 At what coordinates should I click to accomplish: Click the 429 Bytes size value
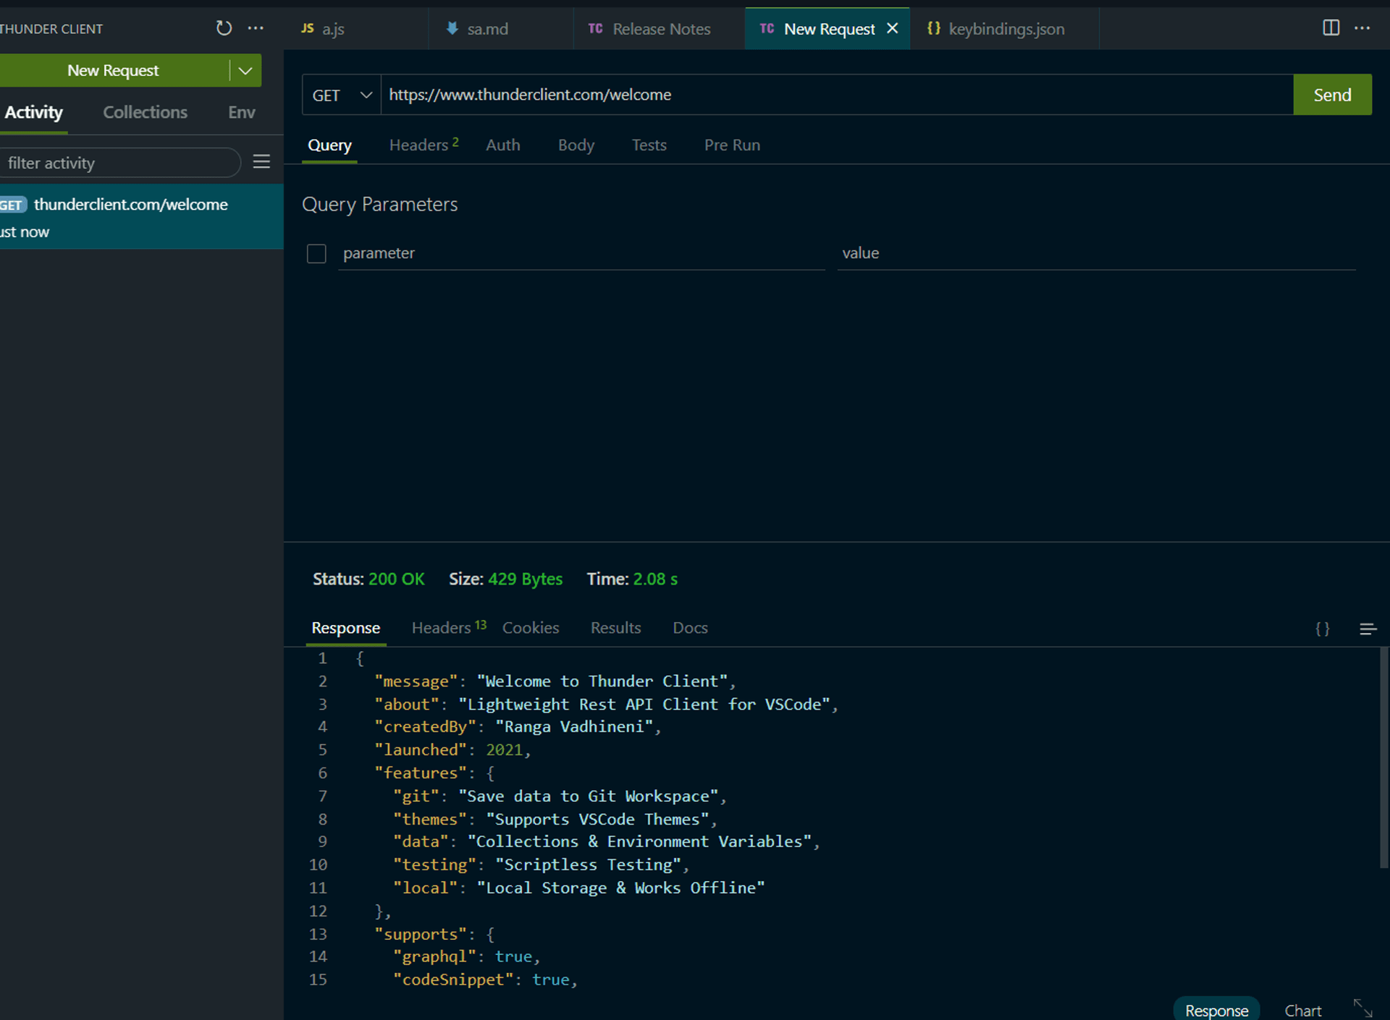coord(525,579)
